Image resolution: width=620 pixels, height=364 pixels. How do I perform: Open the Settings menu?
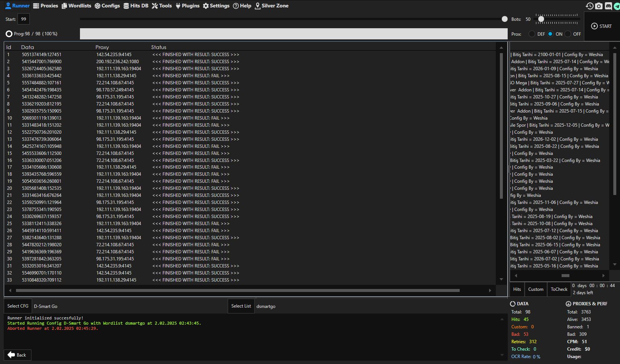coord(216,6)
